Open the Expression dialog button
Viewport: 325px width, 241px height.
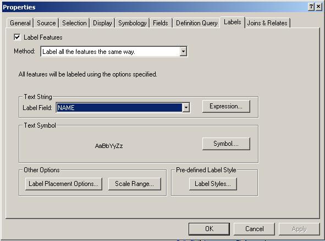(226, 106)
